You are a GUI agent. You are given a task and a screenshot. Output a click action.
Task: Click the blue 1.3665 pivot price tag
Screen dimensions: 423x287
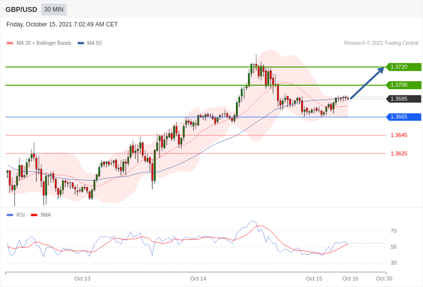point(404,117)
